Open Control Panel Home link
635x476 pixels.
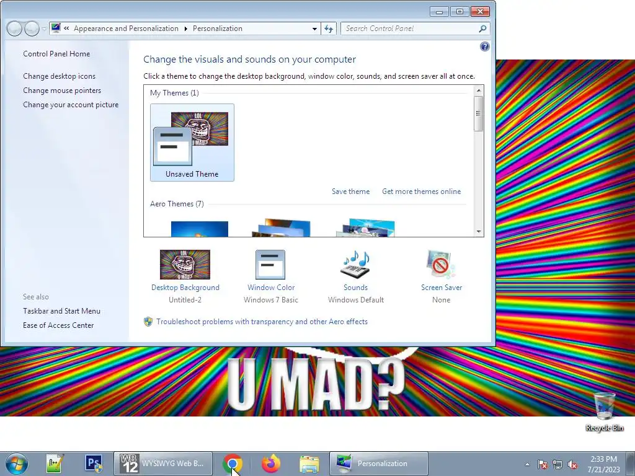[56, 54]
